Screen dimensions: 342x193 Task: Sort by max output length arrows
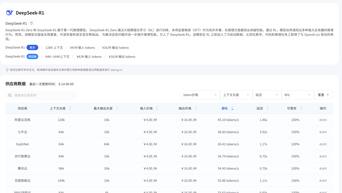pos(117,108)
